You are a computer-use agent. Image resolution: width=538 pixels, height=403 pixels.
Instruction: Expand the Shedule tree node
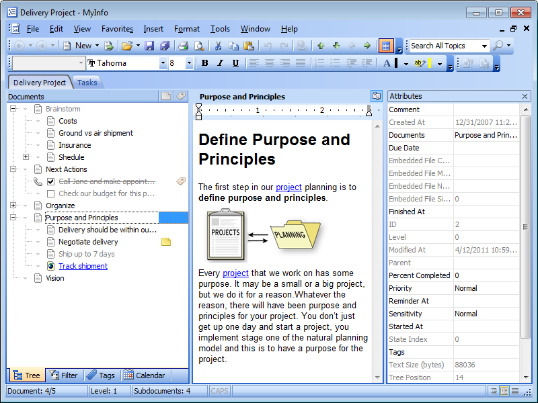(x=26, y=157)
